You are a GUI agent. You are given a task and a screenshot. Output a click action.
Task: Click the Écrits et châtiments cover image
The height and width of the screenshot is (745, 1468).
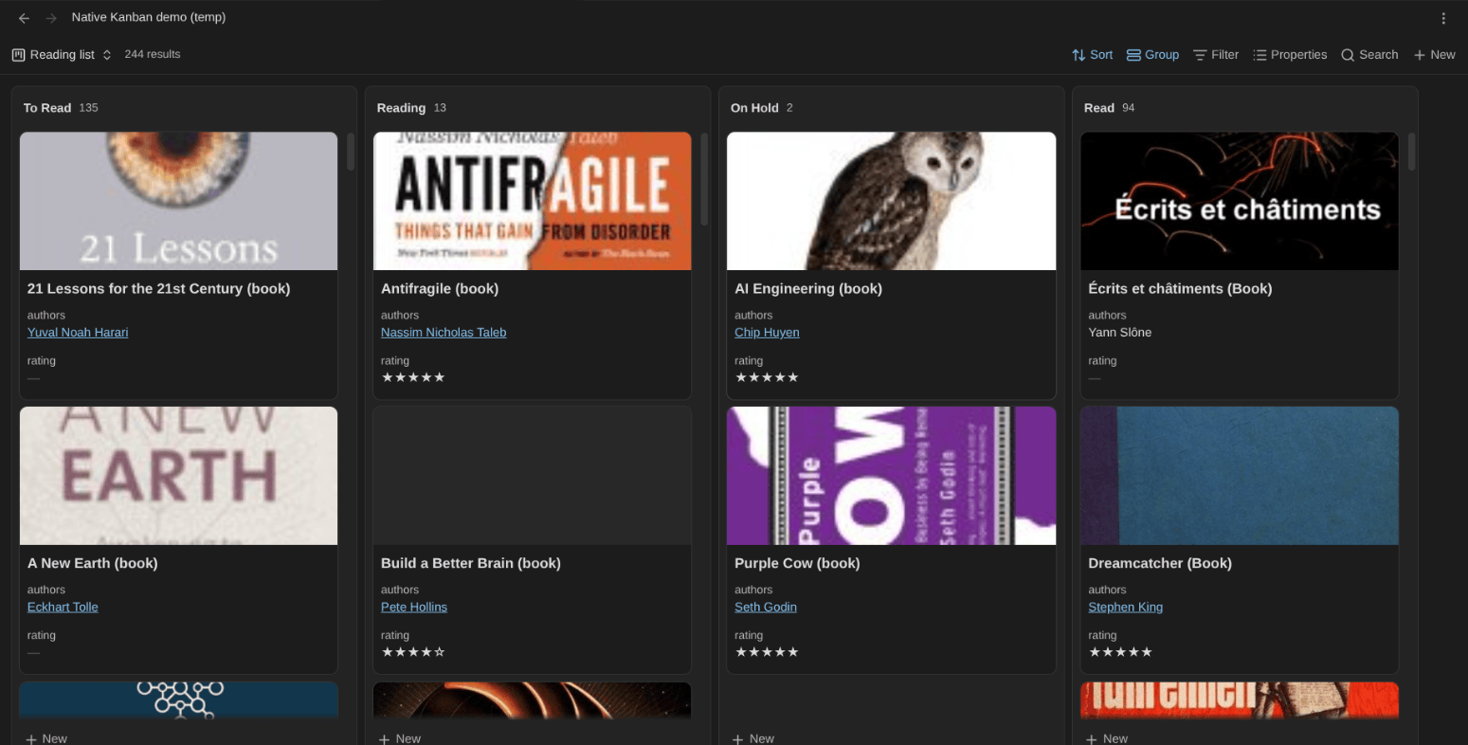1240,201
